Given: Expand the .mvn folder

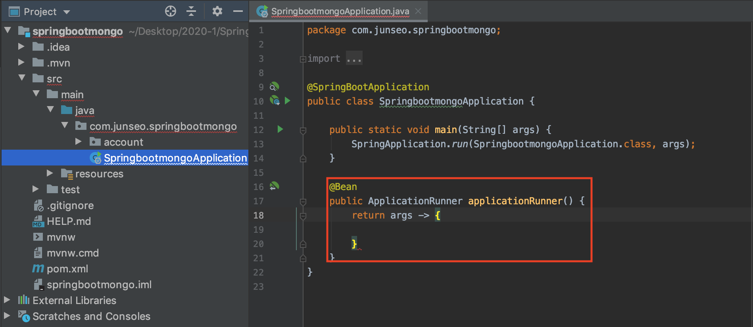Looking at the screenshot, I should click(21, 62).
